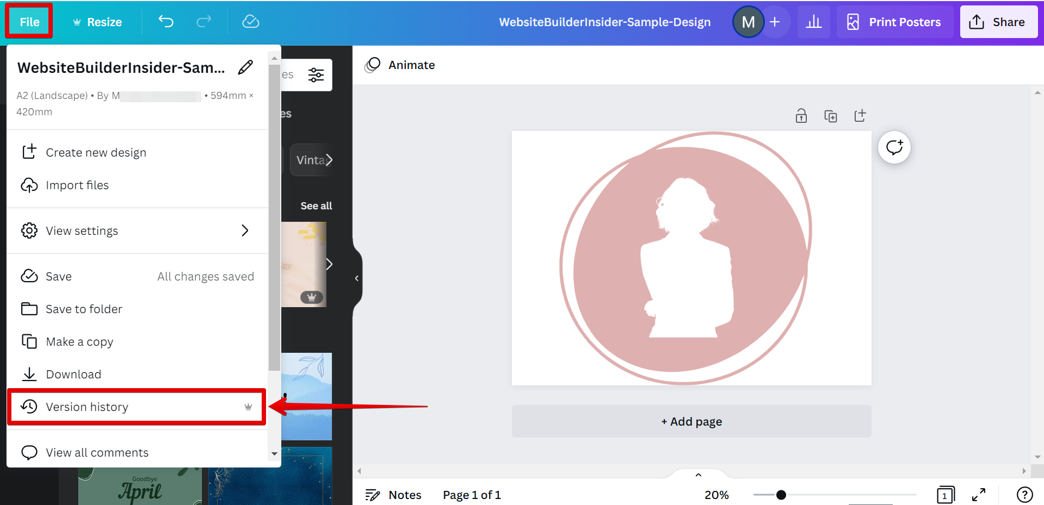Duplicate the page using the copy icon
Viewport: 1044px width, 505px height.
[x=830, y=115]
